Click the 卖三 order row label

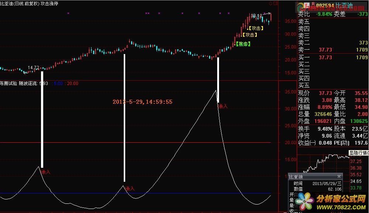304,36
